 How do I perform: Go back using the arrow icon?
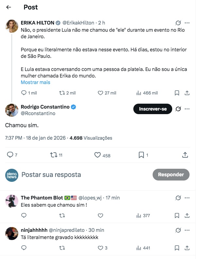tap(8, 7)
